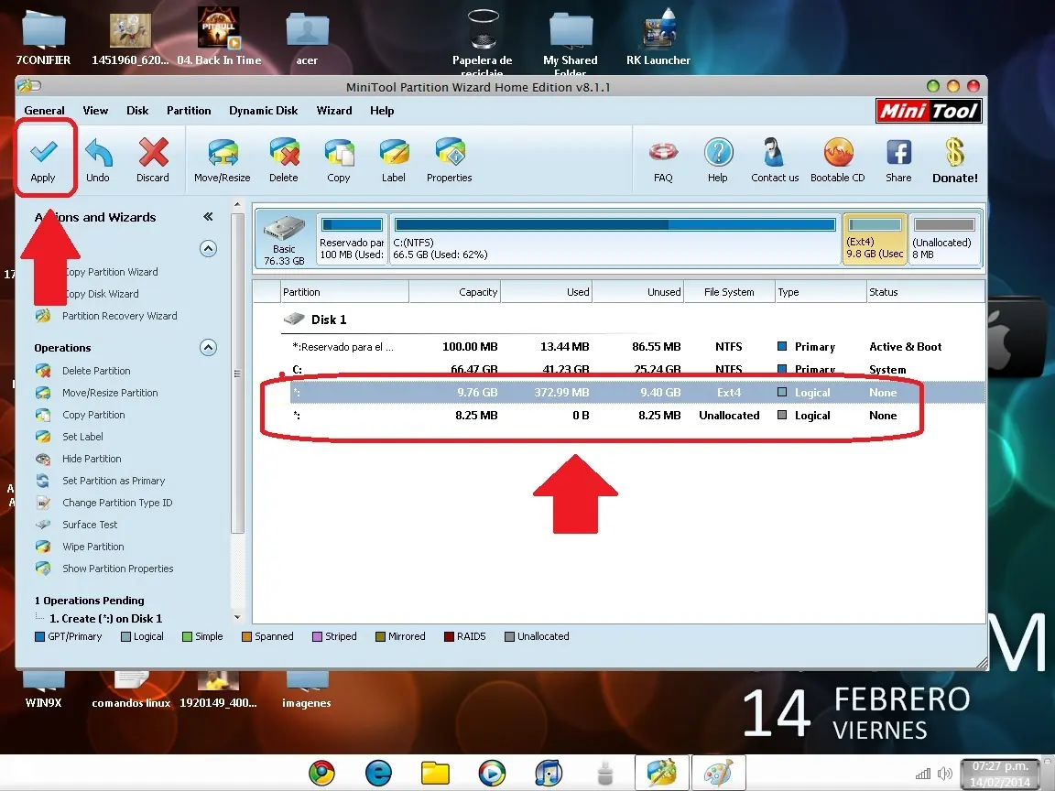Select the Ext4 9.76 GB partition row
Screen dimensions: 1055x791
(x=637, y=393)
